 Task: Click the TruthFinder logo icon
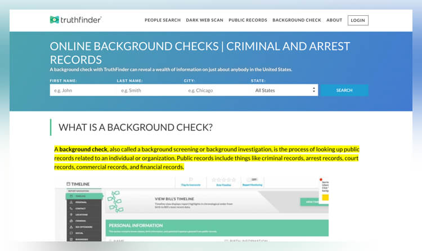coord(54,20)
